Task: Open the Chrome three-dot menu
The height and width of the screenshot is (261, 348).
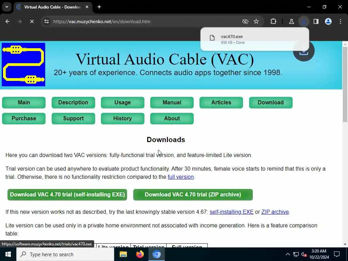Action: 341,21
